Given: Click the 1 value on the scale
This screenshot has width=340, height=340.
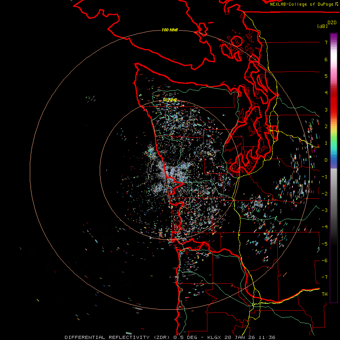Looking at the screenshot, I should click(x=326, y=143).
